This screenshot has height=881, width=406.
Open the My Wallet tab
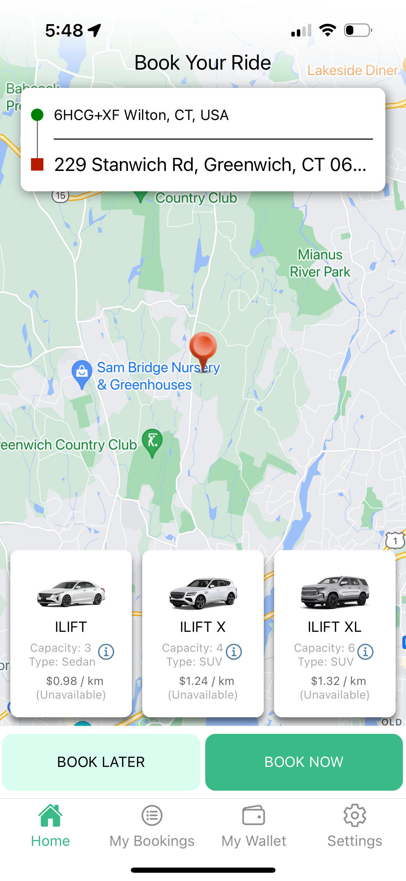[x=254, y=826]
